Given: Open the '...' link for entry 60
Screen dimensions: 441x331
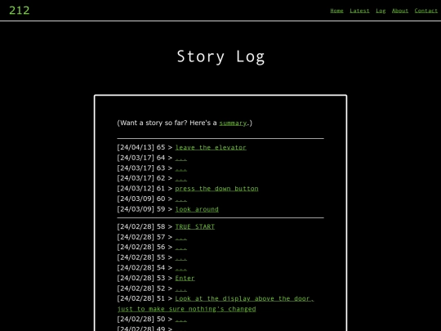Looking at the screenshot, I should 180,199.
